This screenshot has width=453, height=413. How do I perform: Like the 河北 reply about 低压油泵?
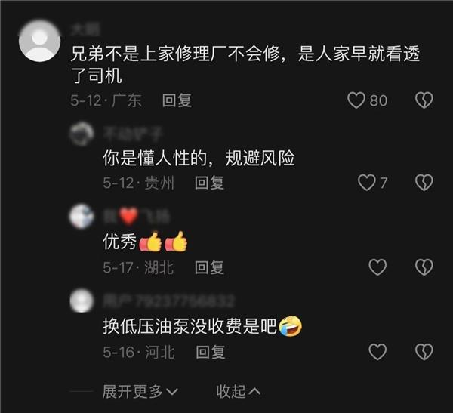pyautogui.click(x=377, y=352)
